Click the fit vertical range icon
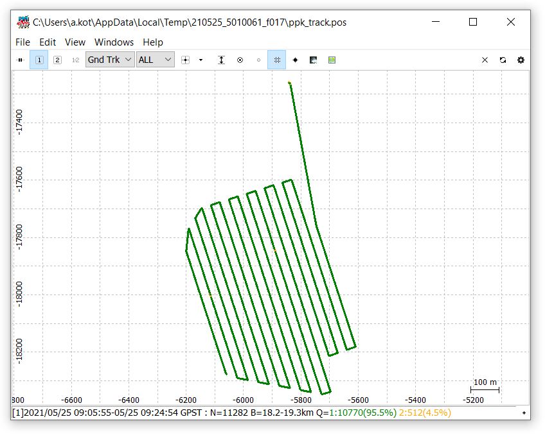545x435 pixels. coord(221,60)
